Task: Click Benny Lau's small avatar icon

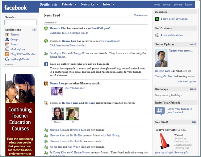Action: tap(46, 84)
